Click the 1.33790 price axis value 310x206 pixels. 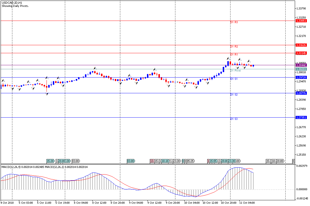(301, 9)
